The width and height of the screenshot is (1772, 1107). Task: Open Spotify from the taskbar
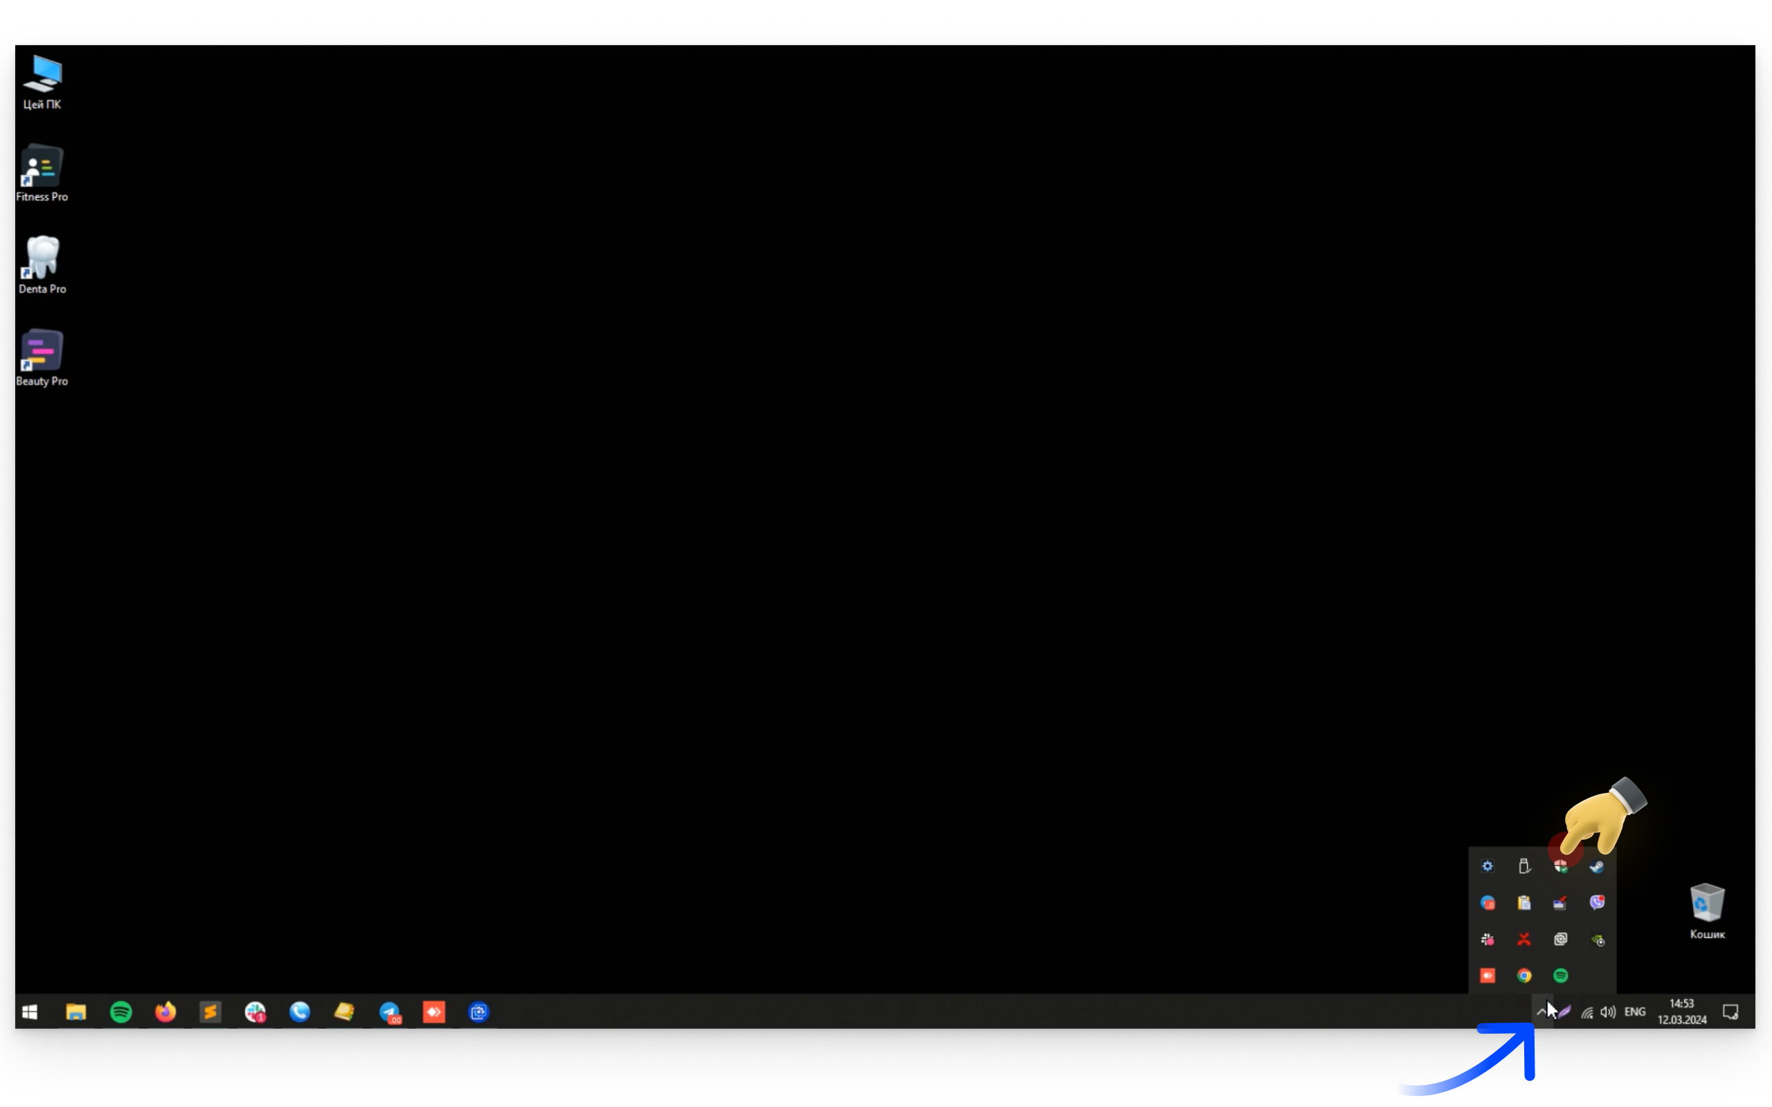coord(121,1012)
